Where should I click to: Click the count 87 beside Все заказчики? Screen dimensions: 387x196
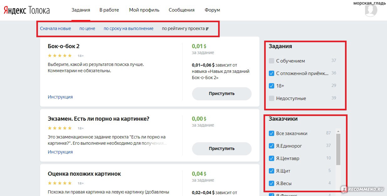[x=328, y=133]
